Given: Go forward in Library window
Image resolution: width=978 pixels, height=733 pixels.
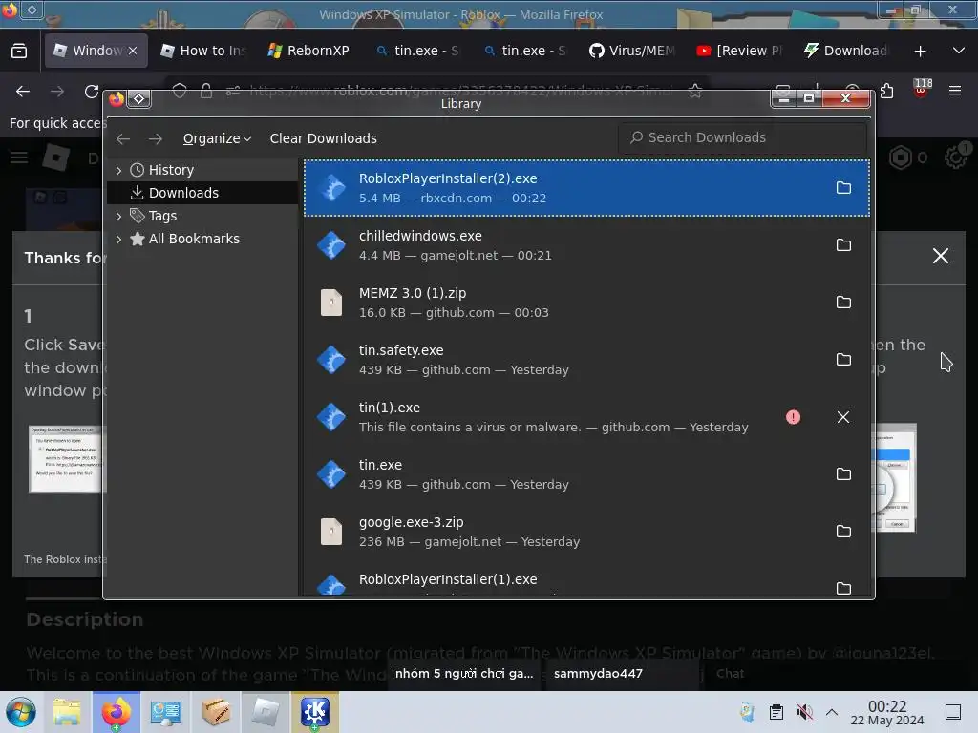Looking at the screenshot, I should (156, 138).
